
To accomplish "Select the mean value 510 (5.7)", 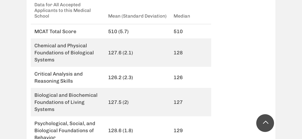I will tap(118, 31).
